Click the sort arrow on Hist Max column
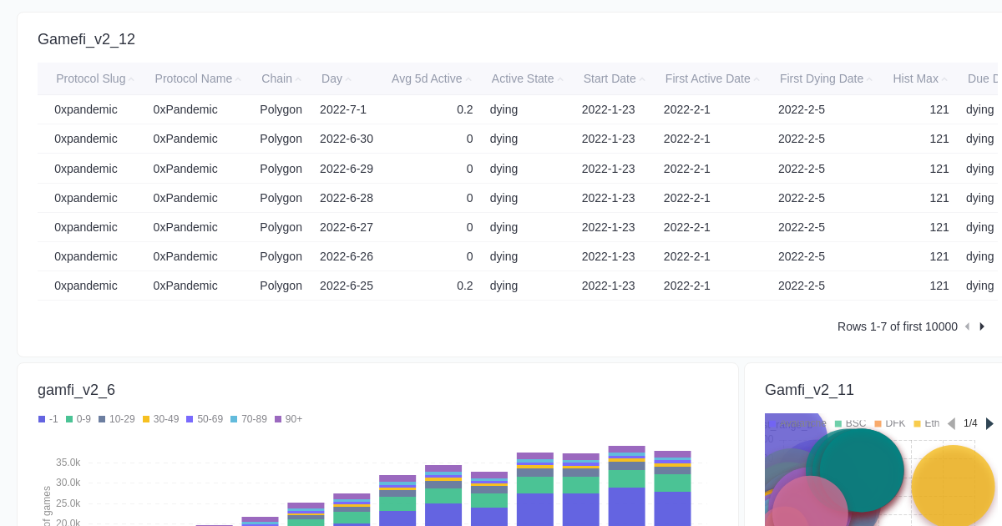This screenshot has height=526, width=1002. [x=944, y=78]
